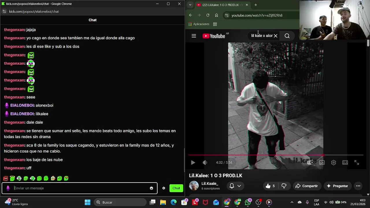The height and width of the screenshot is (208, 370).
Task: Open the browser home page button
Action: point(217,15)
